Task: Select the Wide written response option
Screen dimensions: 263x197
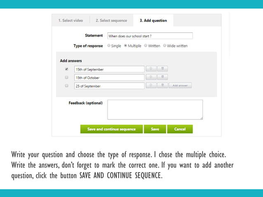Action: [164, 46]
